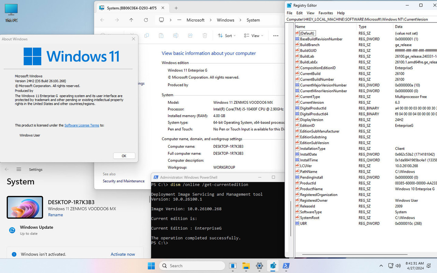This screenshot has height=273, width=437.
Task: Select the DisplayVersion registry value
Action: click(311, 120)
